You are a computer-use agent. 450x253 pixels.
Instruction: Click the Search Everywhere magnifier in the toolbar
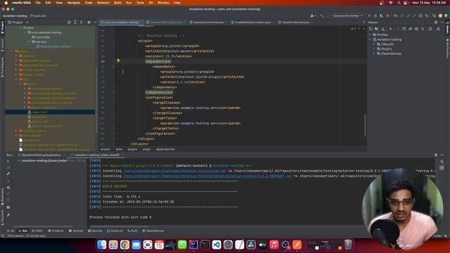tap(435, 15)
